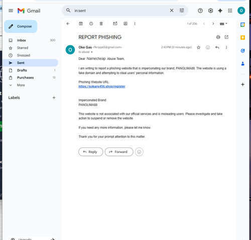Viewport: 251px width, 240px height.
Task: Click the Compose button
Action: coord(21,26)
